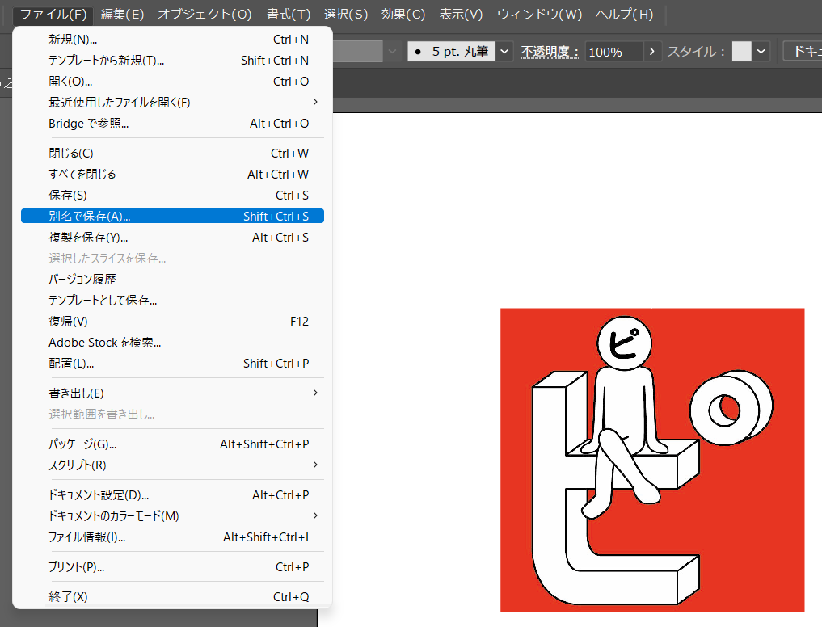
Task: Select テンプレートから新規(T)... menu entry
Action: (x=172, y=61)
